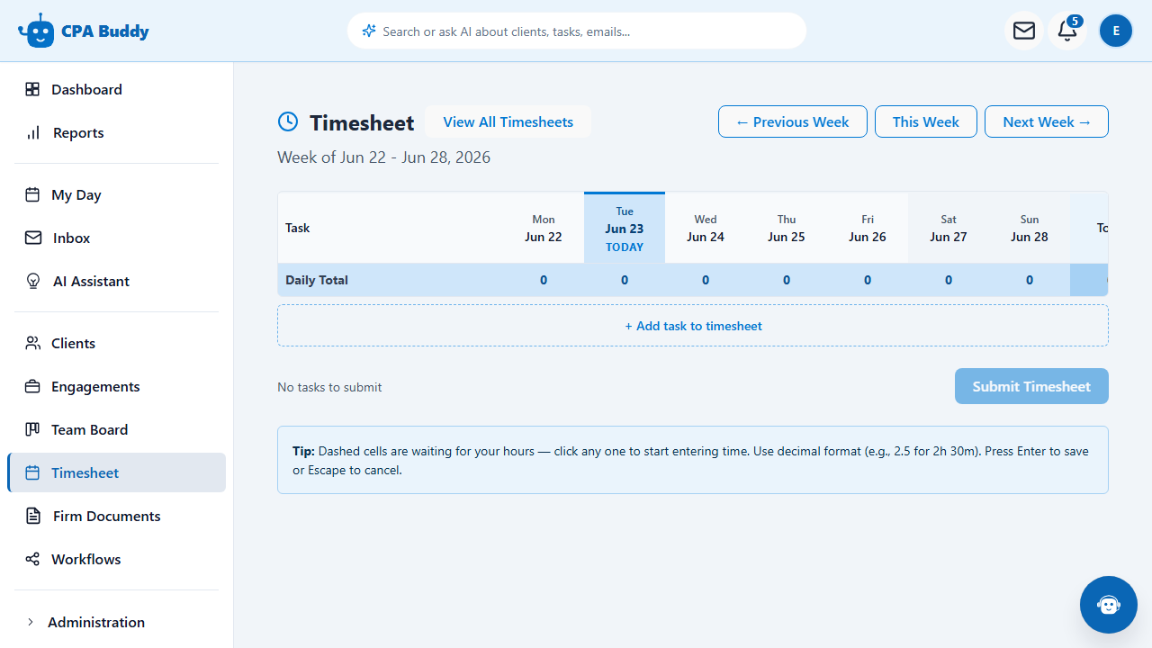Click the Thu Jun 25 column header
1152x648 pixels.
tap(787, 229)
